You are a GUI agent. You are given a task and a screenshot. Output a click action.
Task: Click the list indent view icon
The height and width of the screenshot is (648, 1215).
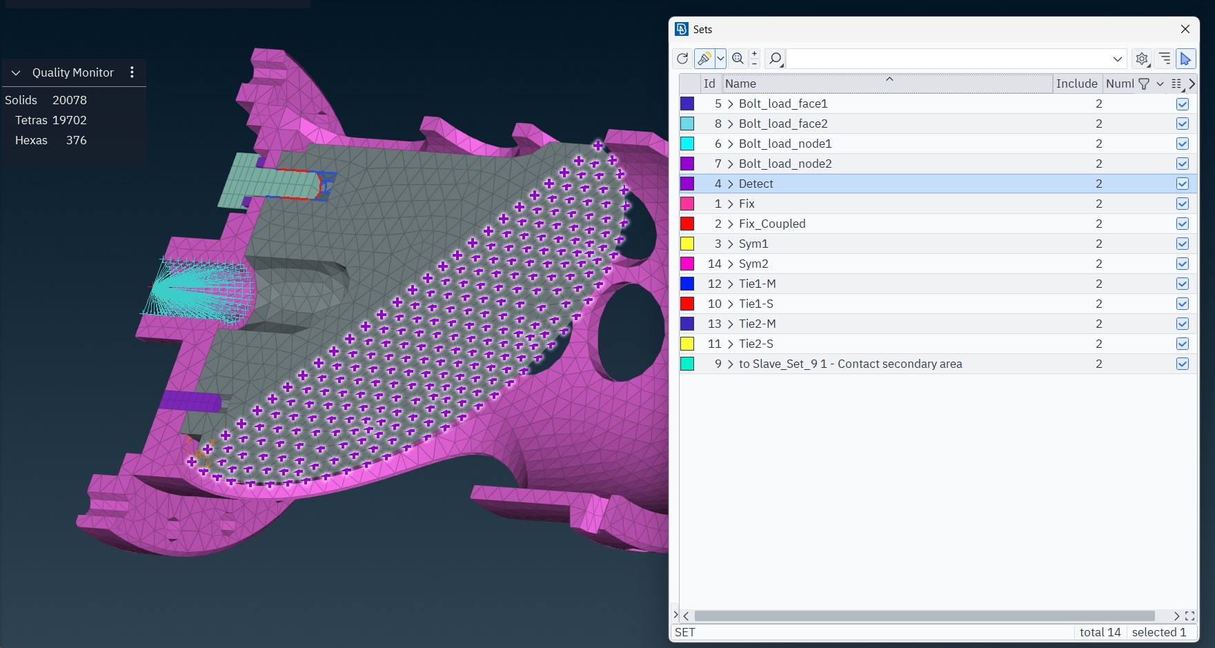pyautogui.click(x=1164, y=59)
